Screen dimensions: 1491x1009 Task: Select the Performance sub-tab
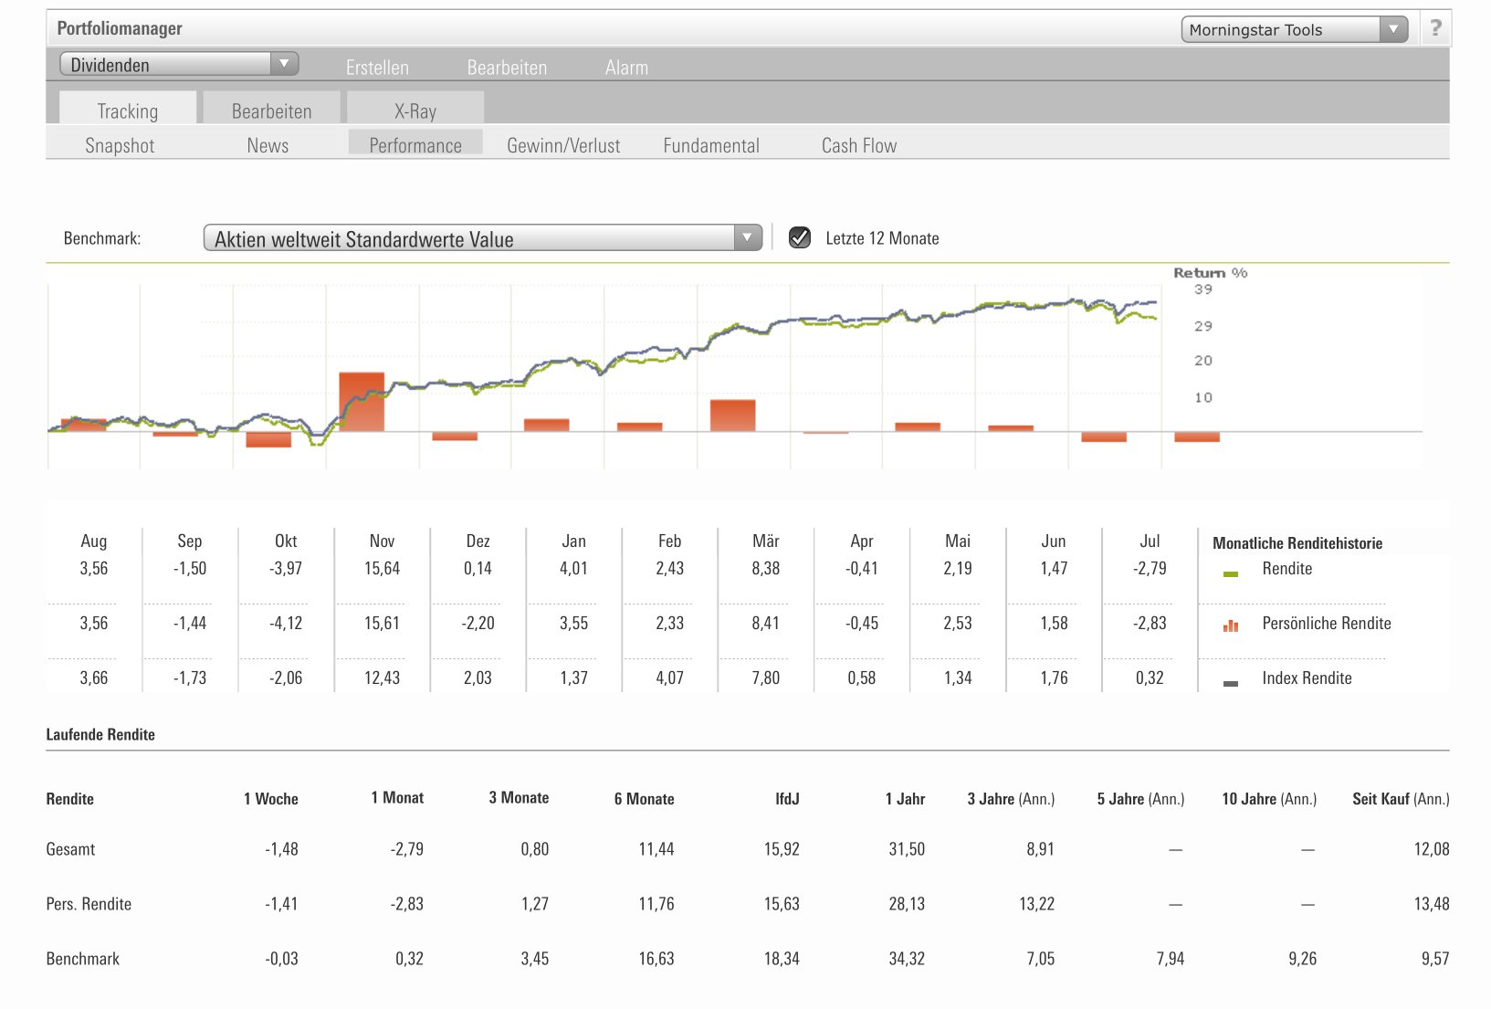[x=415, y=145]
